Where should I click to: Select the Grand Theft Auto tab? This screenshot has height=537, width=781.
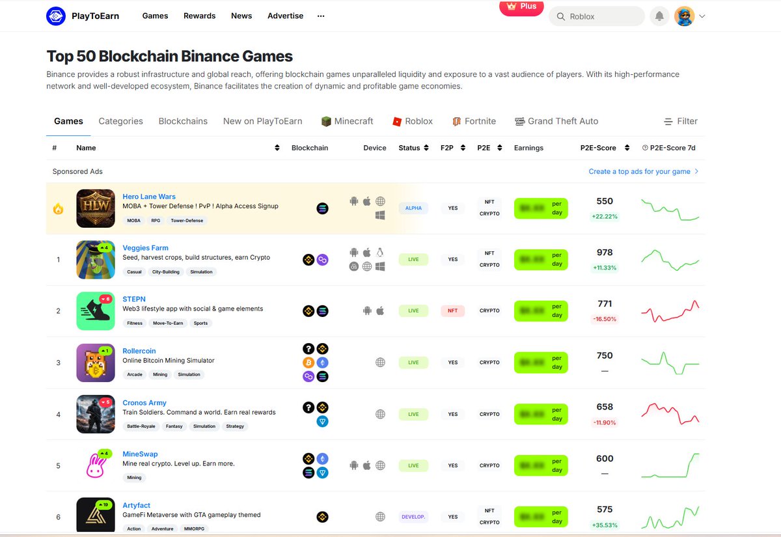556,121
